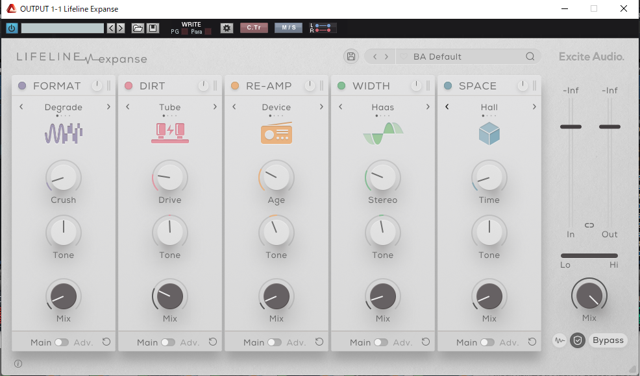The width and height of the screenshot is (640, 376).
Task: Click the Drive knob
Action: [170, 178]
